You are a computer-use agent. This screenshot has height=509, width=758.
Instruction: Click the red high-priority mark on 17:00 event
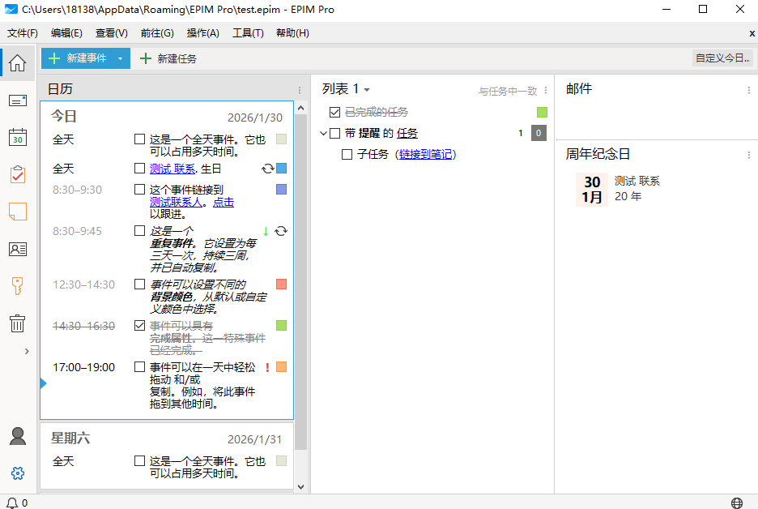point(267,367)
